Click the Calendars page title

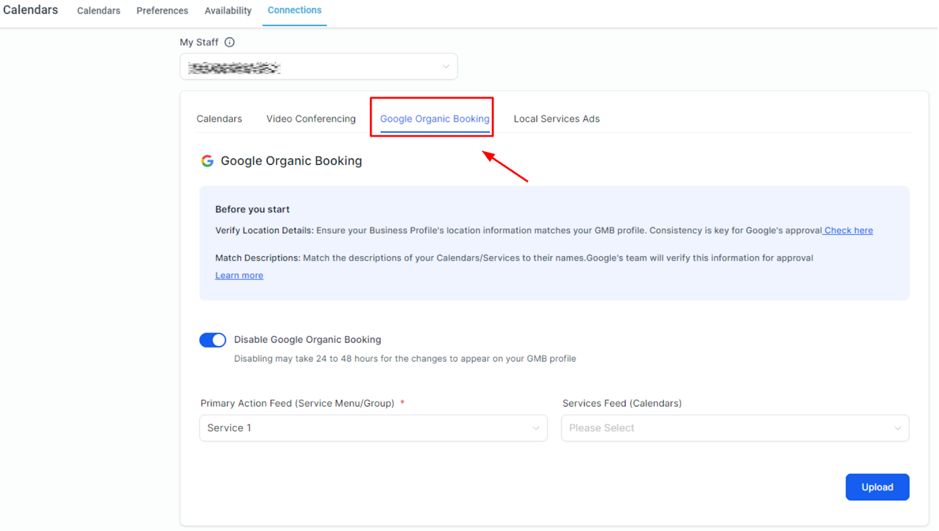click(31, 10)
